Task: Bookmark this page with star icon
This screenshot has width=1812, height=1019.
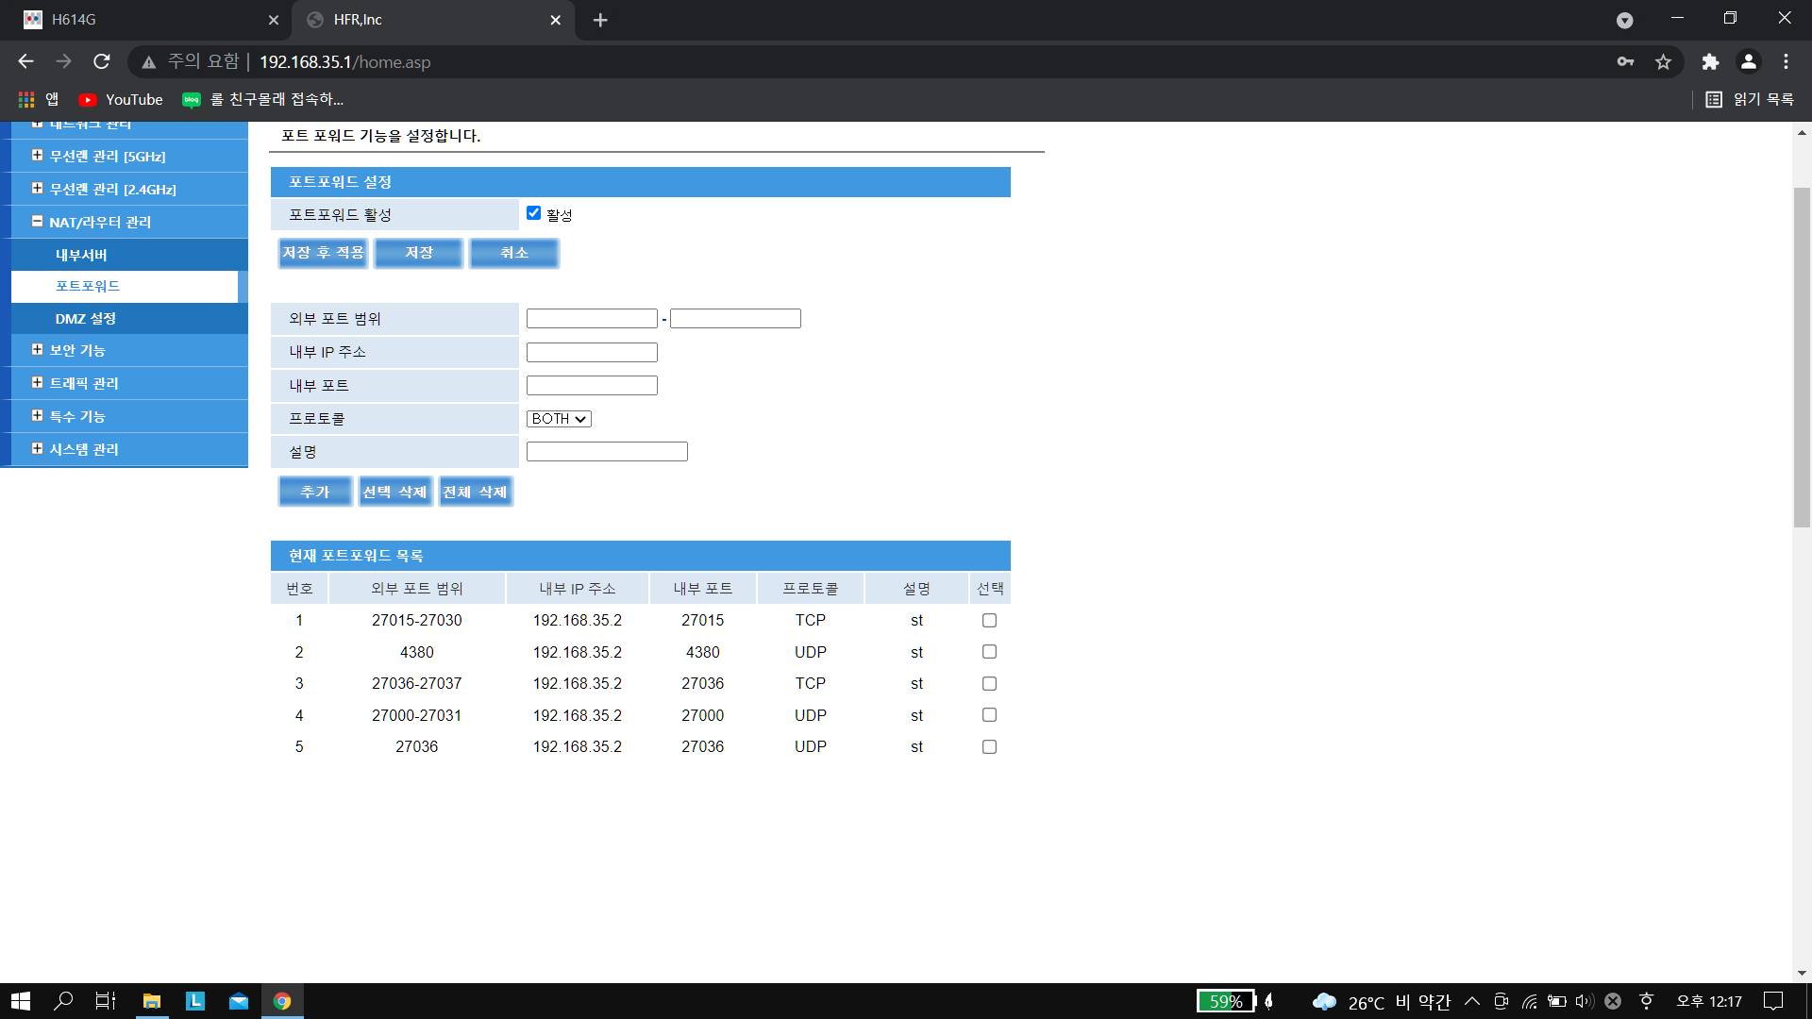Action: [x=1663, y=62]
